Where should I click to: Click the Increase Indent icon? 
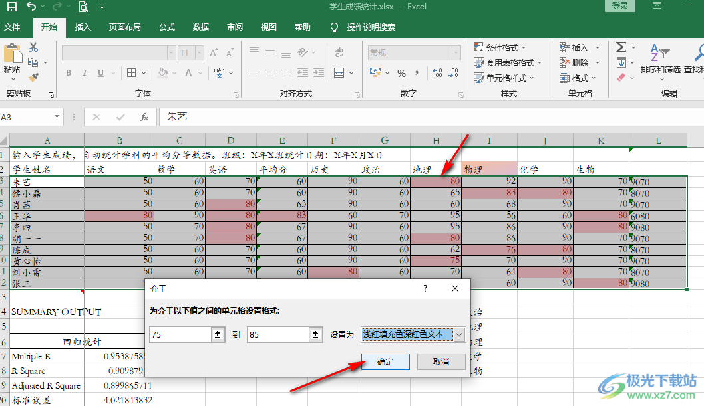[x=319, y=73]
